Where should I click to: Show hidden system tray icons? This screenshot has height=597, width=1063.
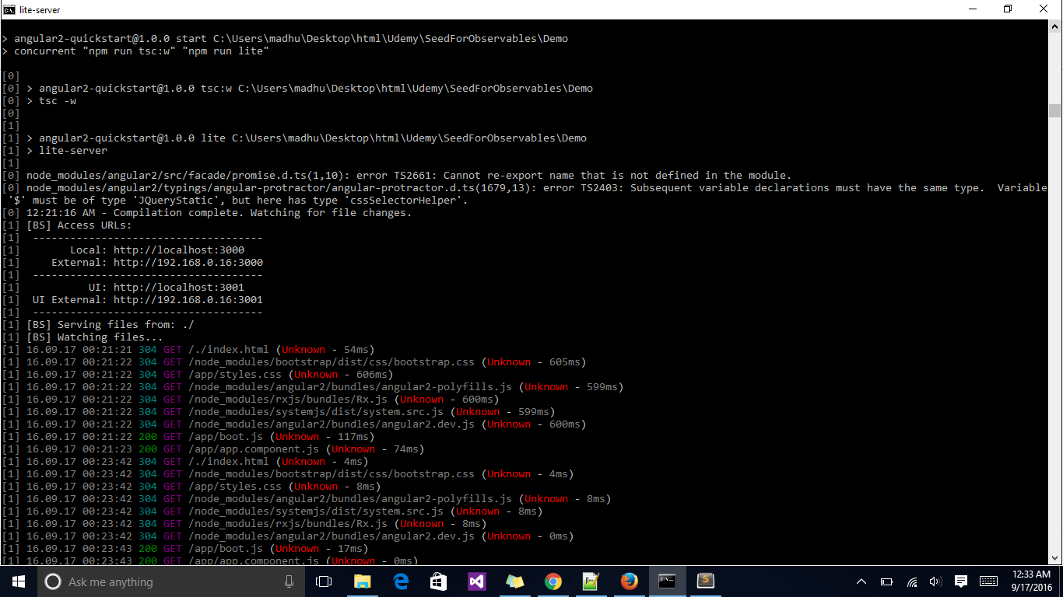[x=861, y=581]
